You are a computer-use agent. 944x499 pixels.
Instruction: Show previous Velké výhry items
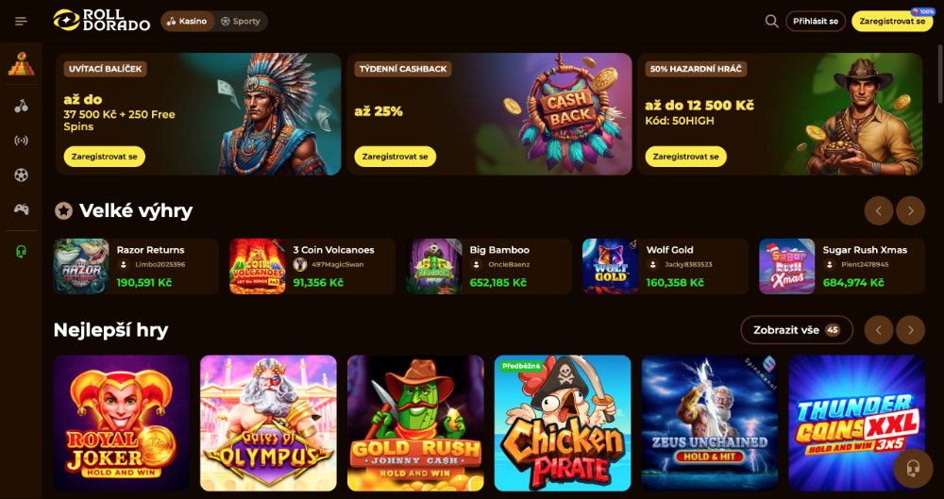(878, 210)
